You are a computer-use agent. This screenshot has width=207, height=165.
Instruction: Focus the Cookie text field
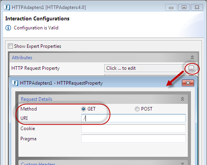133,128
